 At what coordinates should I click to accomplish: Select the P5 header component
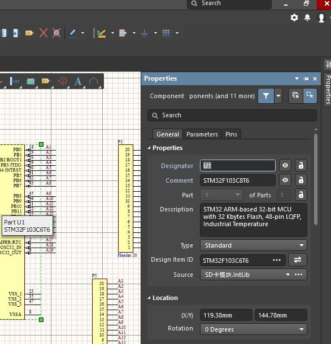[99, 311]
